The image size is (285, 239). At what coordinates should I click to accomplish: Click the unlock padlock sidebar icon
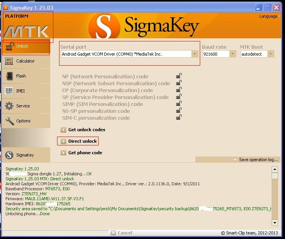10,46
